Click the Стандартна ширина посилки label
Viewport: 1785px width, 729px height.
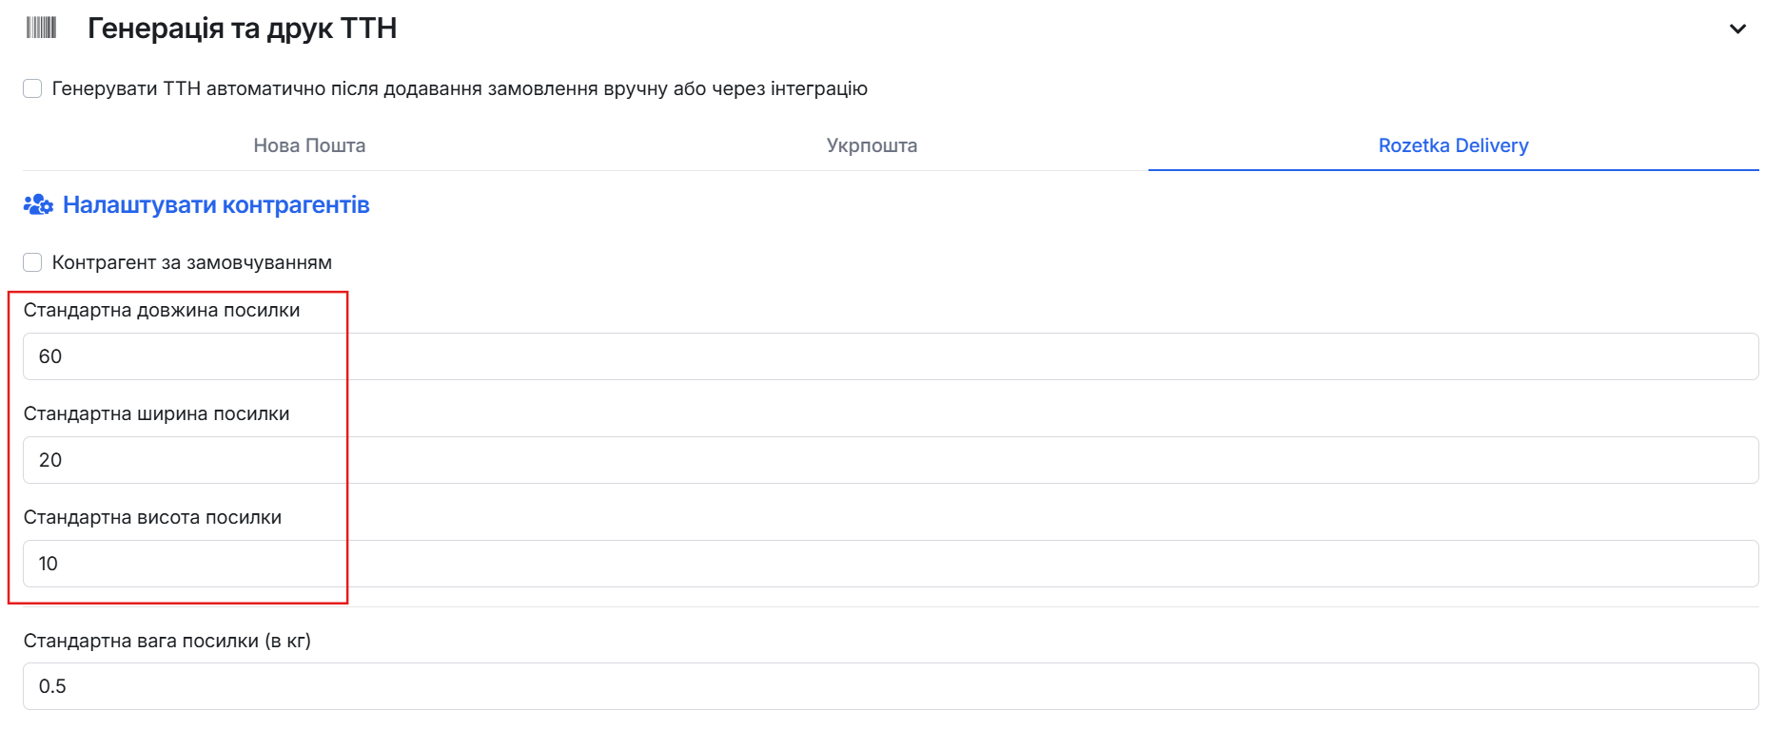pyautogui.click(x=157, y=413)
